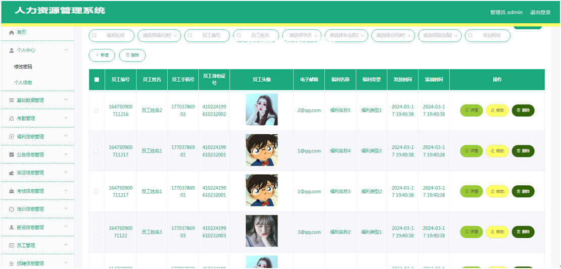The width and height of the screenshot is (561, 269).
Task: Click the 新增 button
Action: [x=102, y=55]
